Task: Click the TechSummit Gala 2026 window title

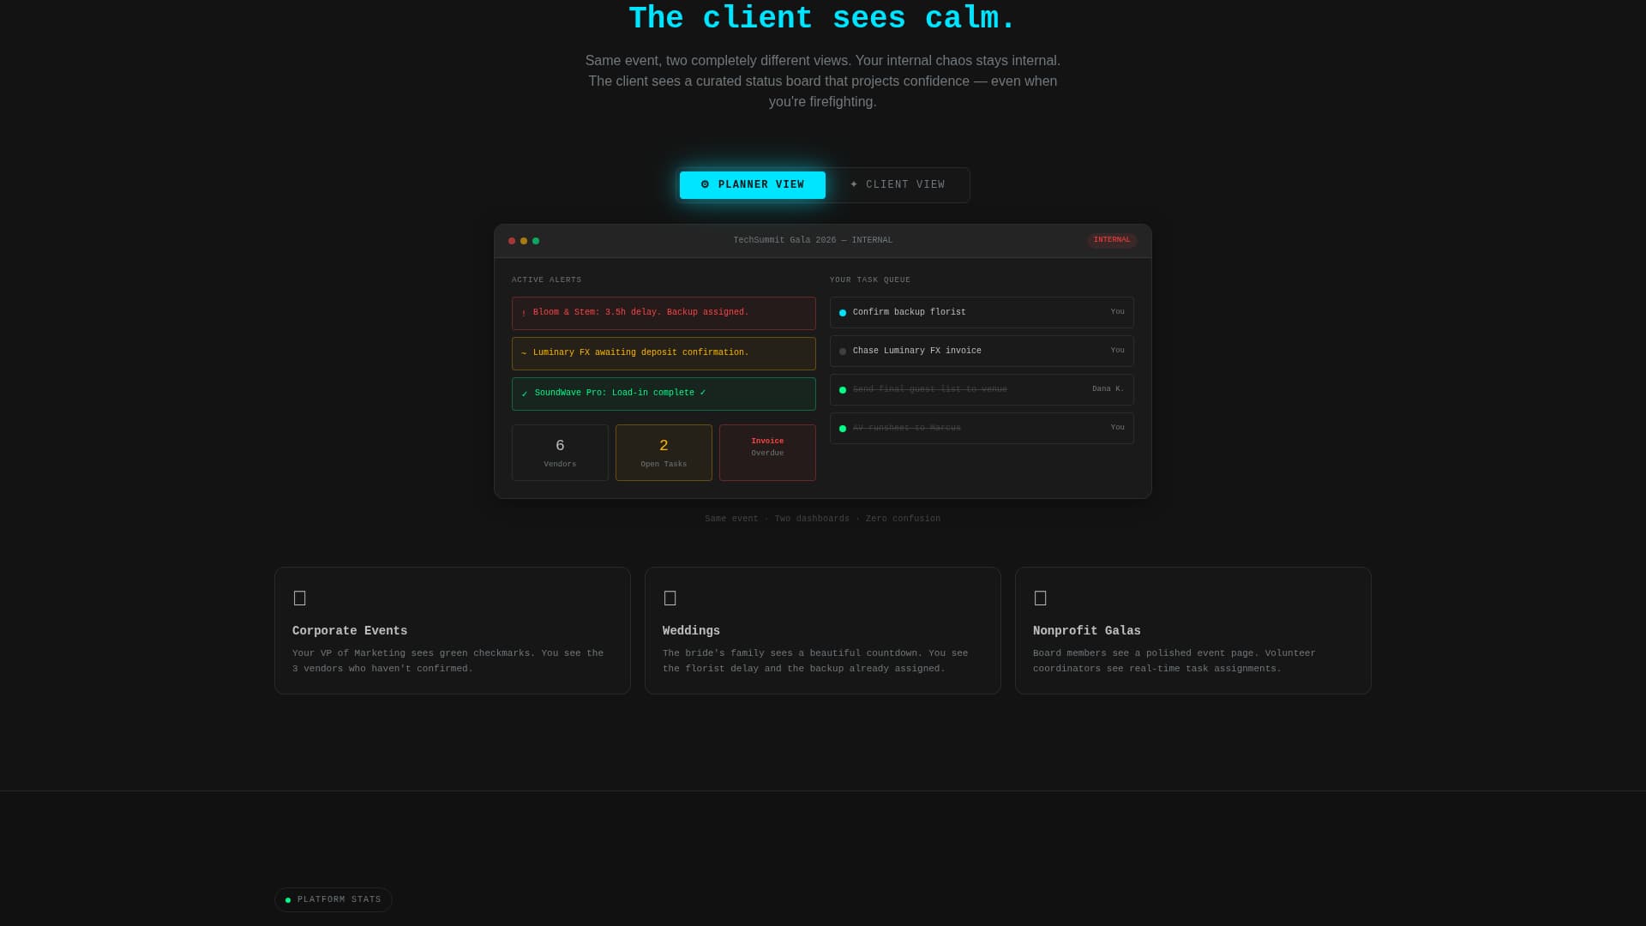Action: tap(813, 241)
